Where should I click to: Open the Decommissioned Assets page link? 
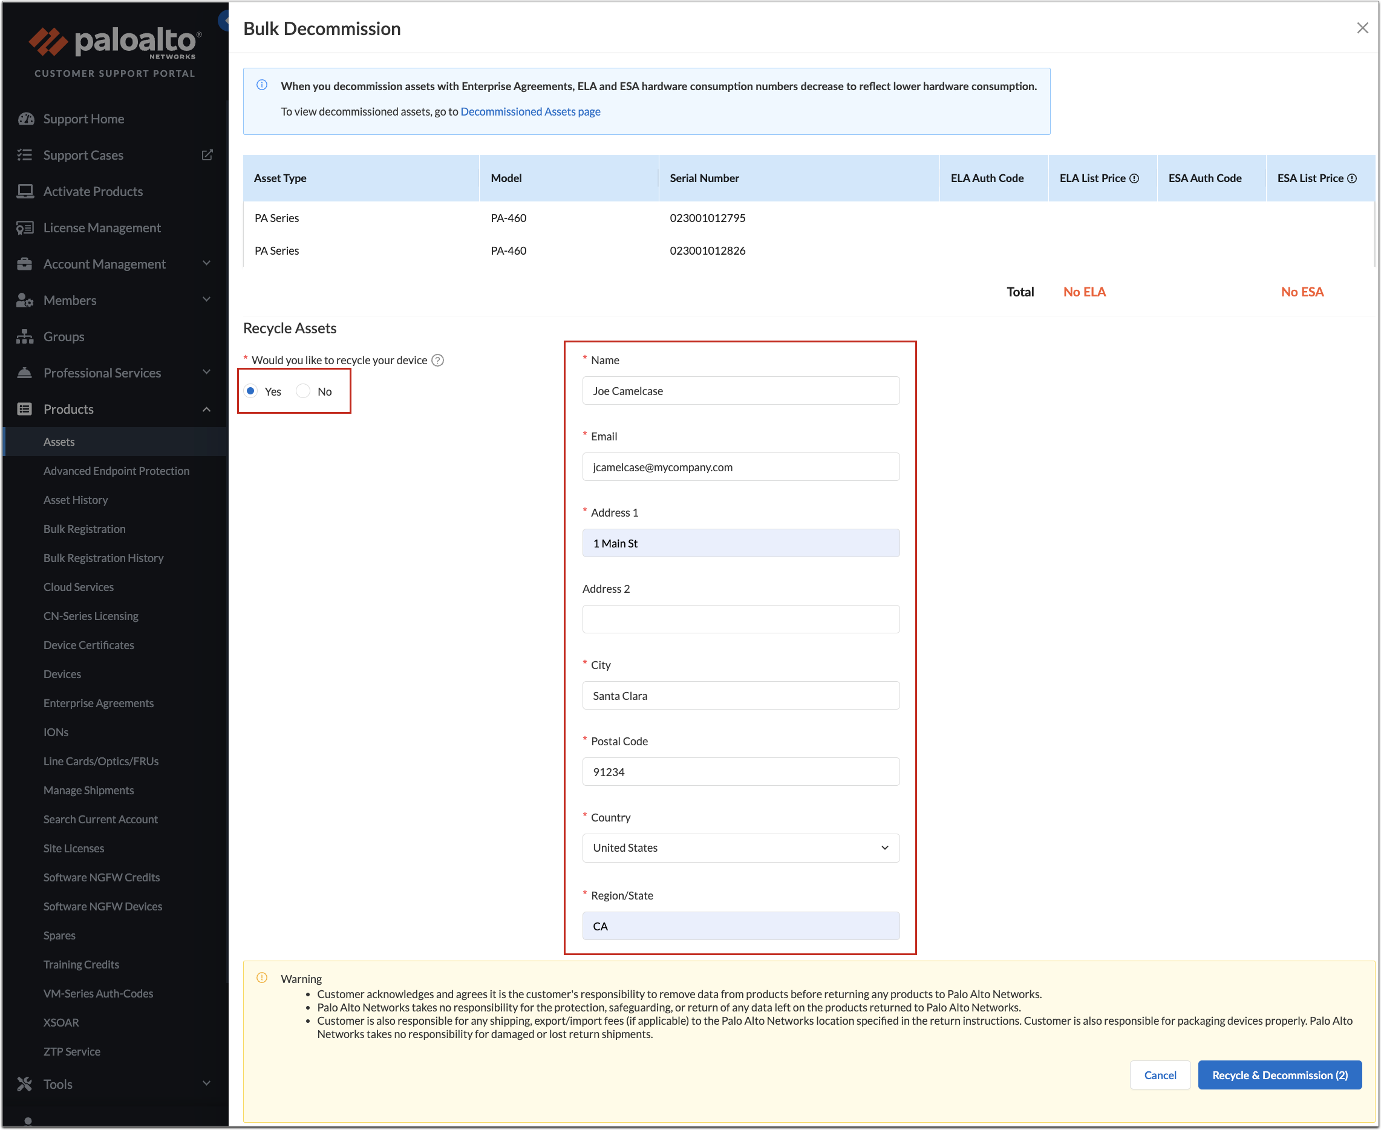pos(530,111)
